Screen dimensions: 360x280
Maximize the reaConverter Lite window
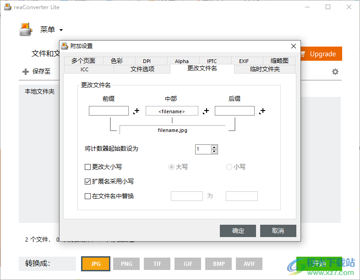coord(328,7)
